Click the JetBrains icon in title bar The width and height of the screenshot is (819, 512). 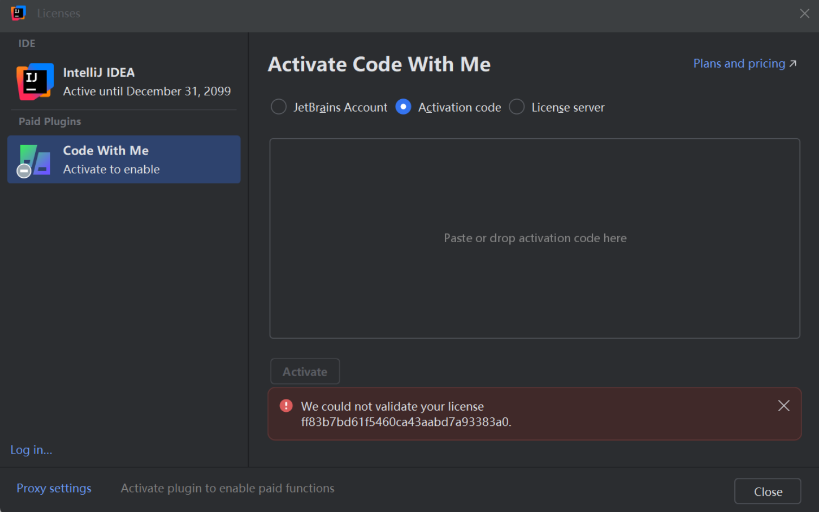(x=18, y=13)
